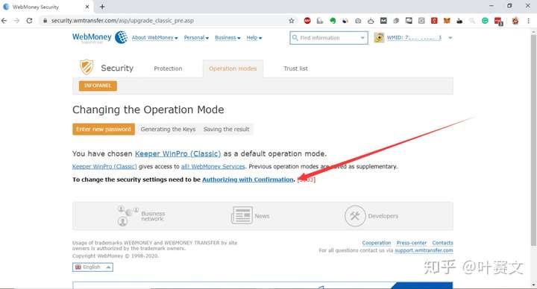Expand the Personal menu
The height and width of the screenshot is (289, 537).
[196, 38]
